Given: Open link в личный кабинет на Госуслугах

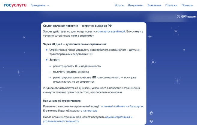Looking at the screenshot, I should 122,107.
